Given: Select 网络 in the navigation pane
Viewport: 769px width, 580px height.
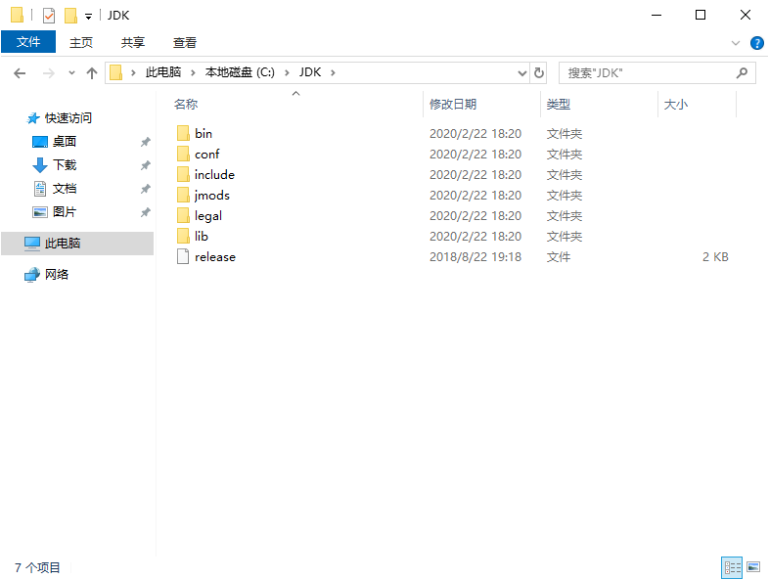Looking at the screenshot, I should (x=57, y=275).
